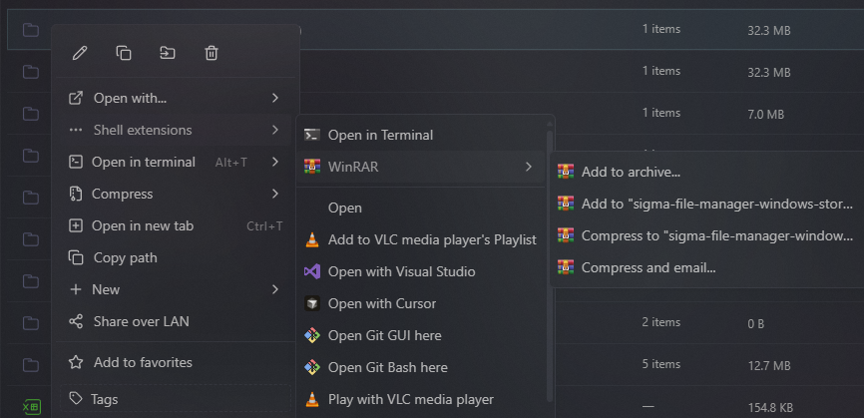Select Open Git Bash here
864x418 pixels.
pos(422,367)
